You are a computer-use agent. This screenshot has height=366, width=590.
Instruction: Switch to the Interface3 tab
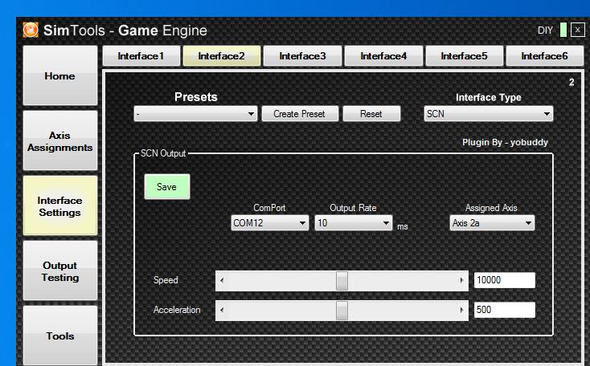(x=302, y=56)
